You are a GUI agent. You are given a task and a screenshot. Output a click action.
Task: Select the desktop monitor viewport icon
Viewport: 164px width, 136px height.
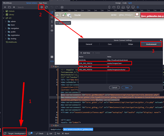pos(128,7)
